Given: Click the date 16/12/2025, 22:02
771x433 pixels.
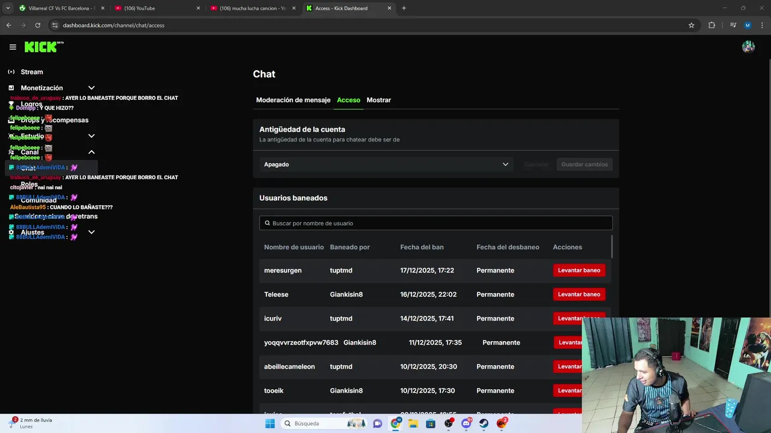Looking at the screenshot, I should 428,294.
